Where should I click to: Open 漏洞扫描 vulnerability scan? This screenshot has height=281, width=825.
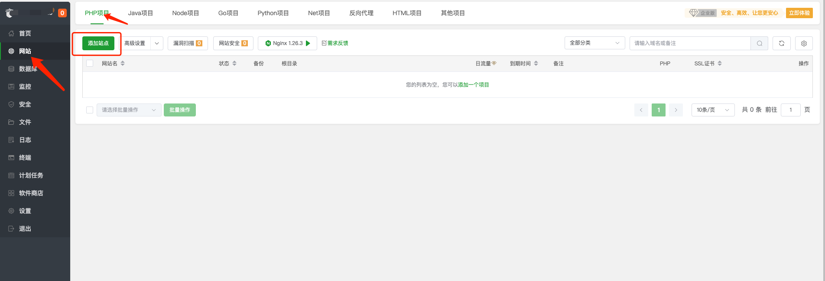pyautogui.click(x=188, y=43)
